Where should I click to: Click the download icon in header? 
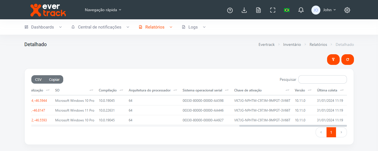[x=244, y=10]
